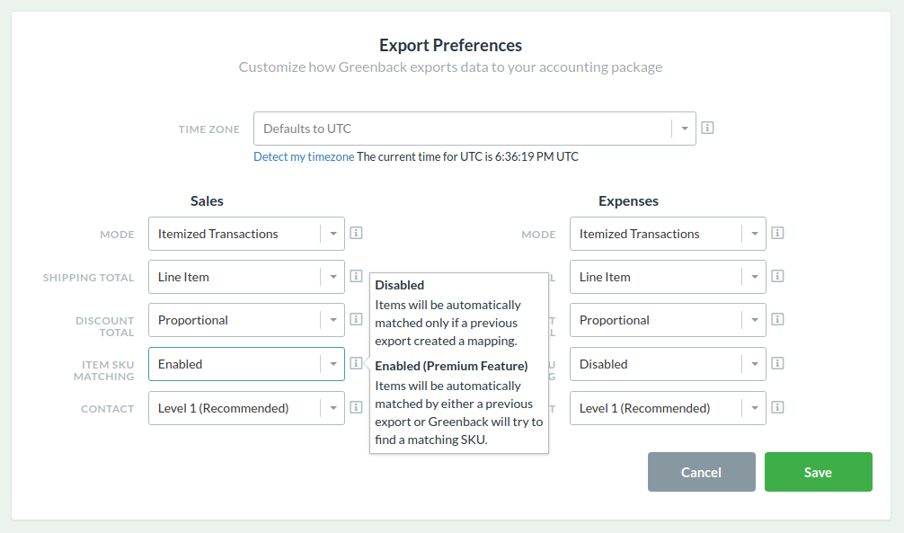The width and height of the screenshot is (904, 533).
Task: Open Expenses Mode Itemized Transactions dropdown
Action: click(668, 234)
